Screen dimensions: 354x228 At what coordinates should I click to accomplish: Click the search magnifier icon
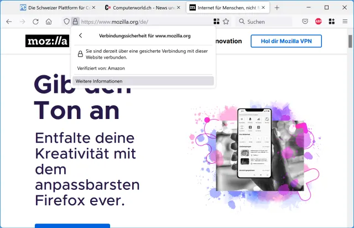pyautogui.click(x=242, y=22)
